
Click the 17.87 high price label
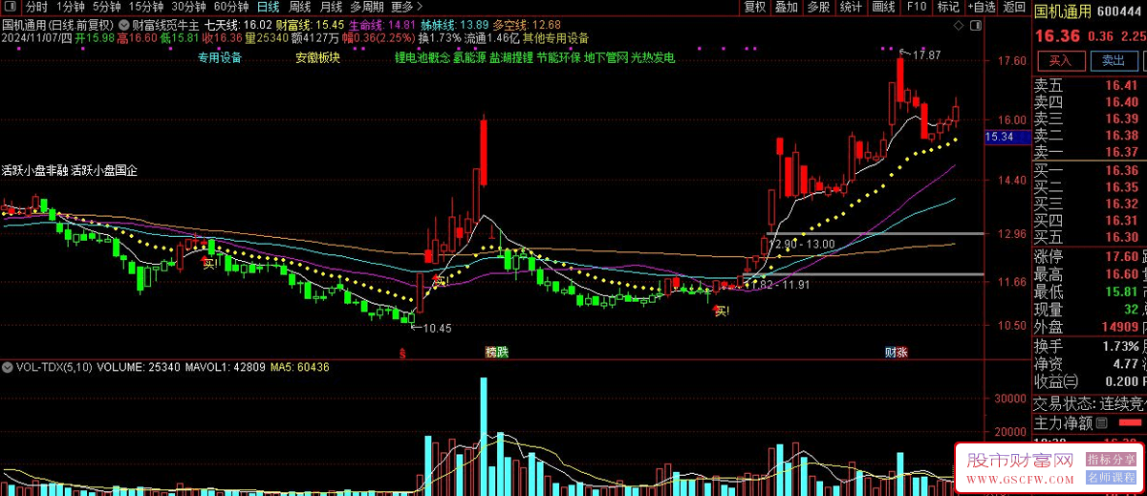[x=926, y=55]
